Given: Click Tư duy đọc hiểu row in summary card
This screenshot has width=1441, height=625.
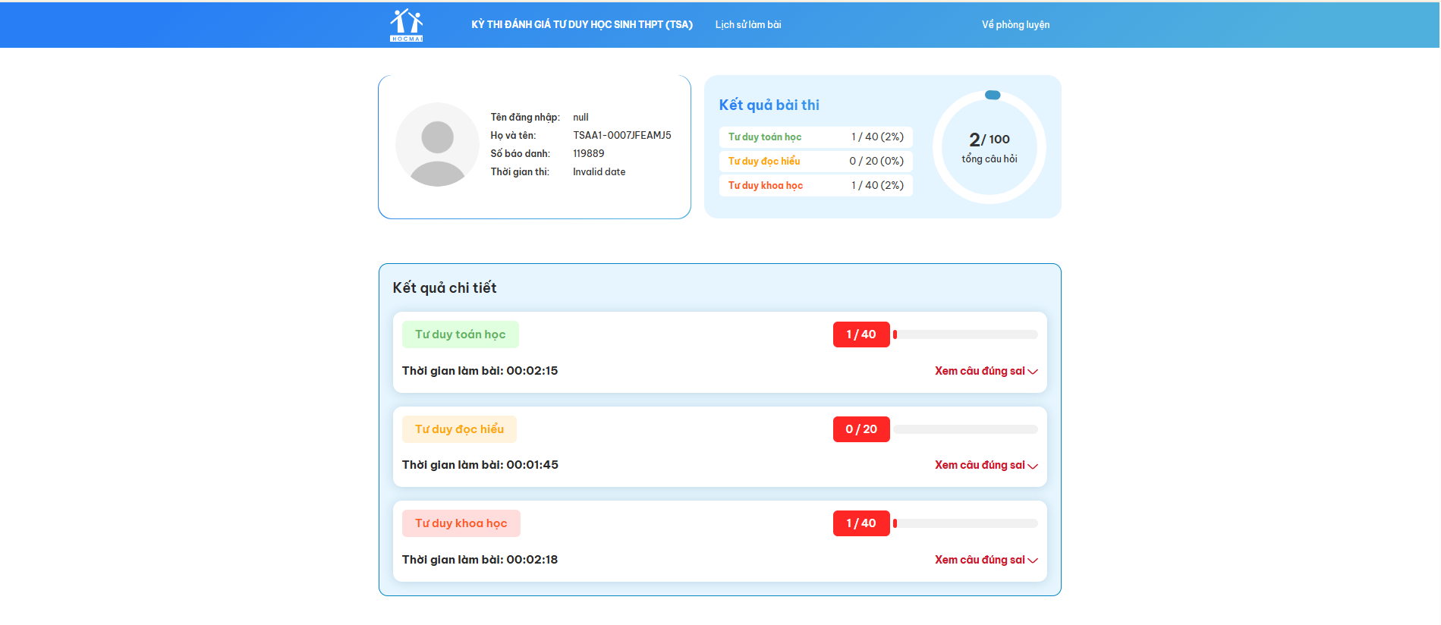Looking at the screenshot, I should pyautogui.click(x=815, y=162).
